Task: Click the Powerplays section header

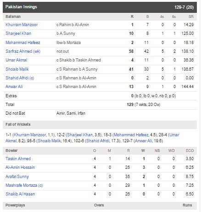Action: [100, 206]
